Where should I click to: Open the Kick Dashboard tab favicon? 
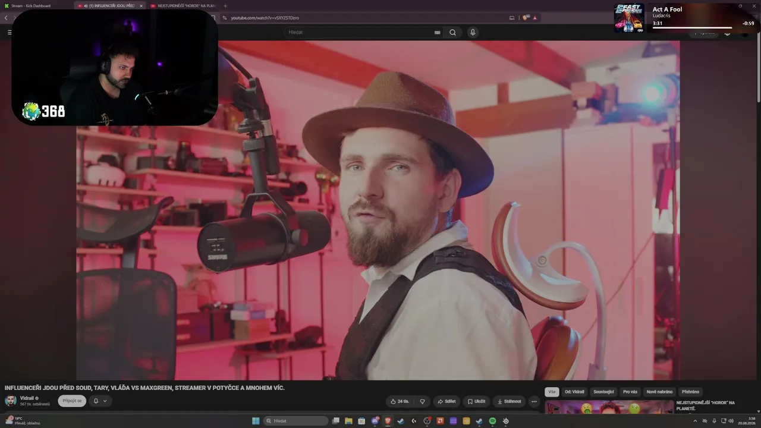[7, 6]
